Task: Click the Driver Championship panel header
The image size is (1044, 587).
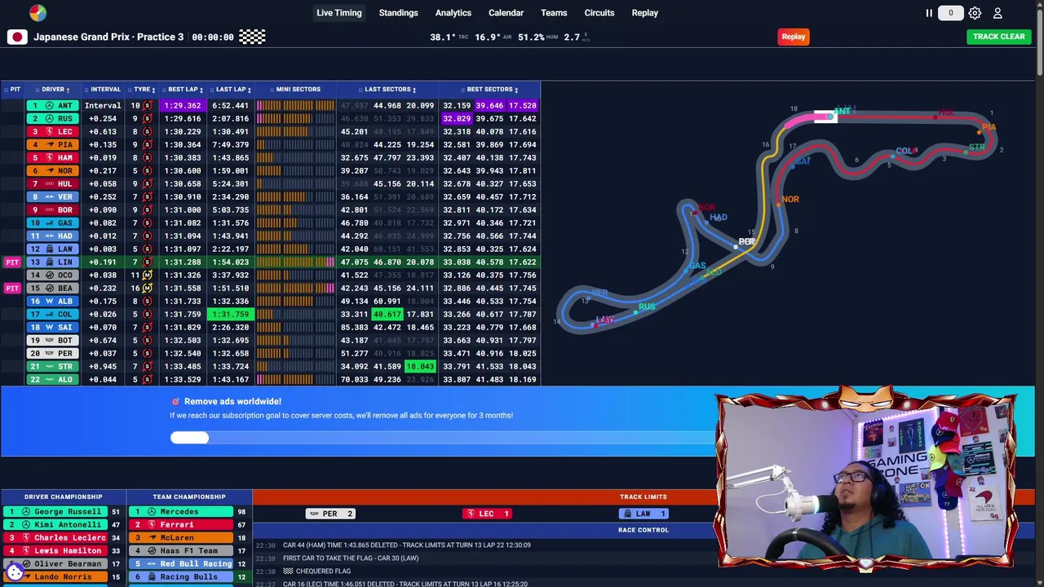Action: (64, 497)
